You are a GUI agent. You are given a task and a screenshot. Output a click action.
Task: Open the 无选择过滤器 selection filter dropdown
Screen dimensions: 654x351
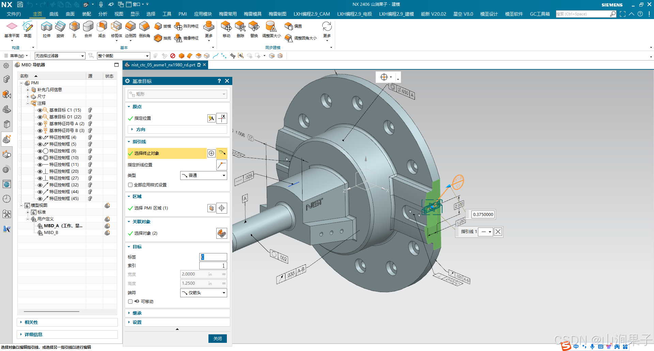(60, 56)
